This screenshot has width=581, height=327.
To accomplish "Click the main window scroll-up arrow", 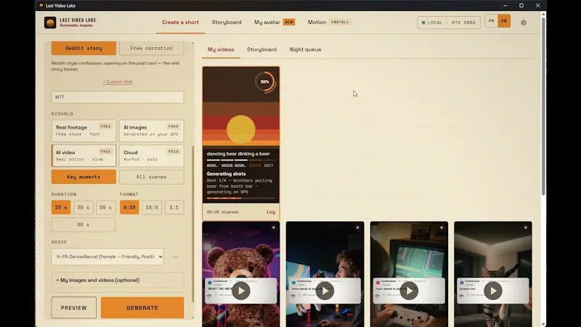I will pyautogui.click(x=543, y=14).
